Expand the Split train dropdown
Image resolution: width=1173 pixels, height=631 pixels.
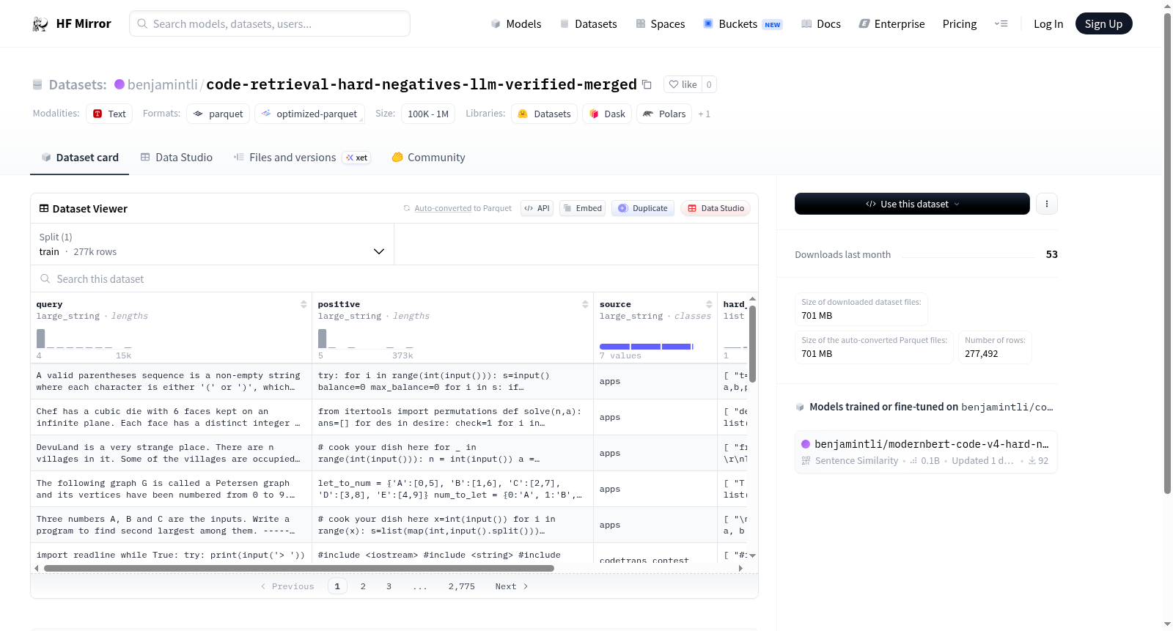212,244
